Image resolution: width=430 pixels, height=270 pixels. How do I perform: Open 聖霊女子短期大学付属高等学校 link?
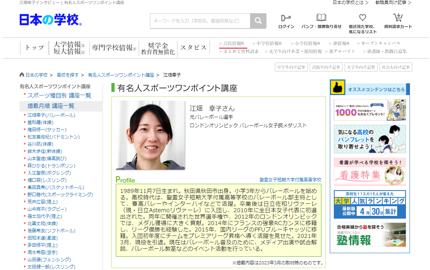point(291,180)
